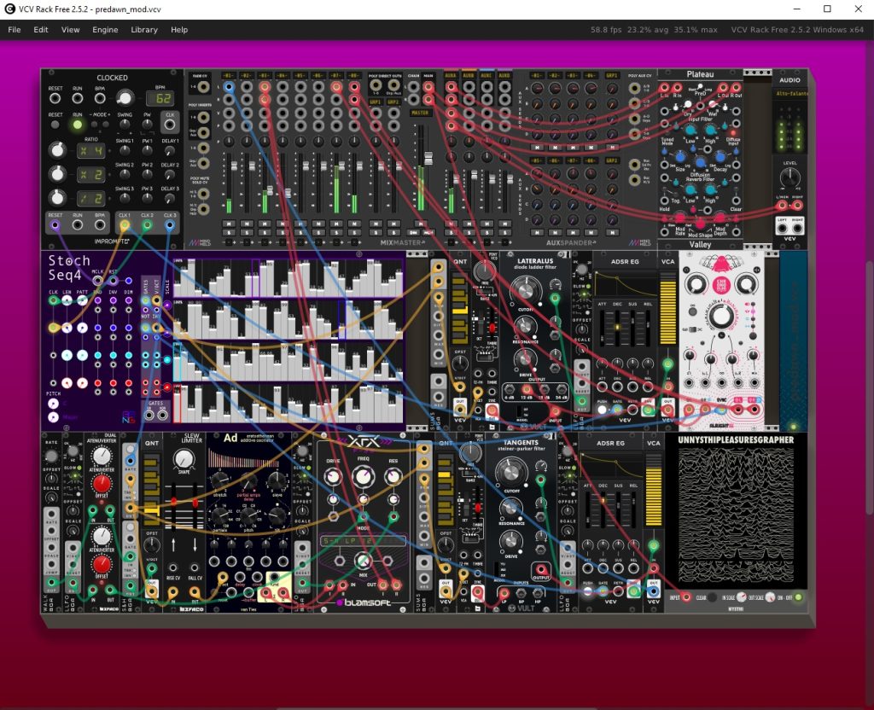Click the first RATIO knob beside x4 display
The width and height of the screenshot is (874, 710).
(57, 150)
